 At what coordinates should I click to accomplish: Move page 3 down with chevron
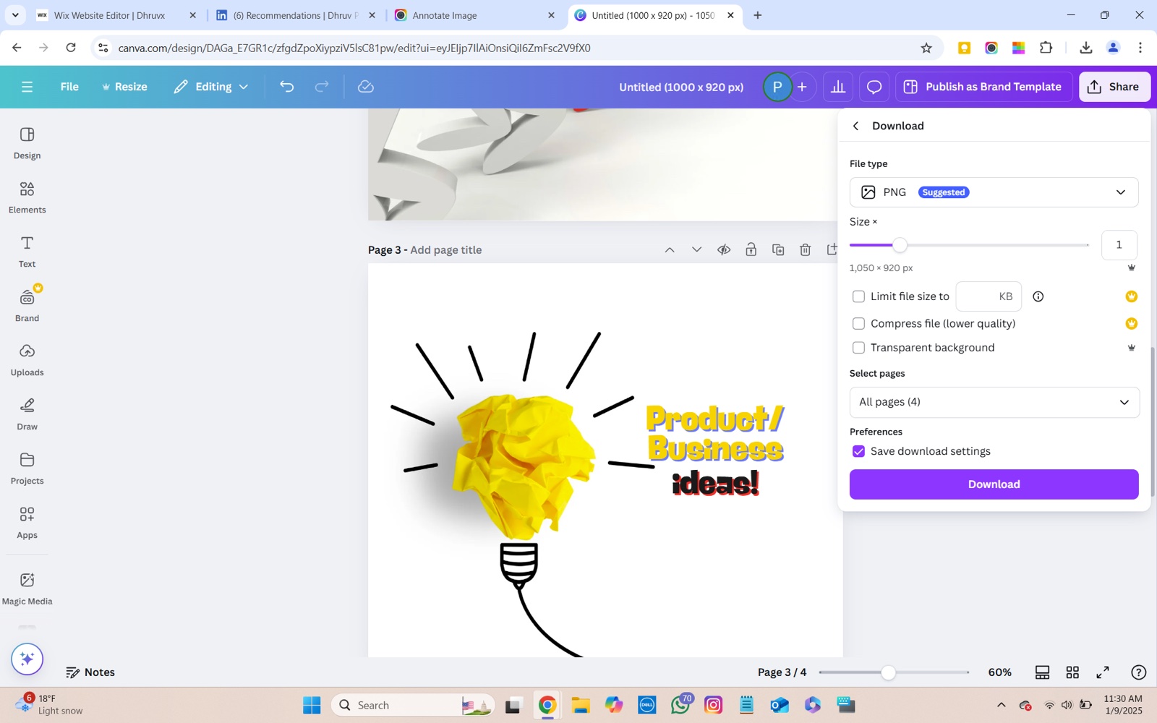point(696,249)
